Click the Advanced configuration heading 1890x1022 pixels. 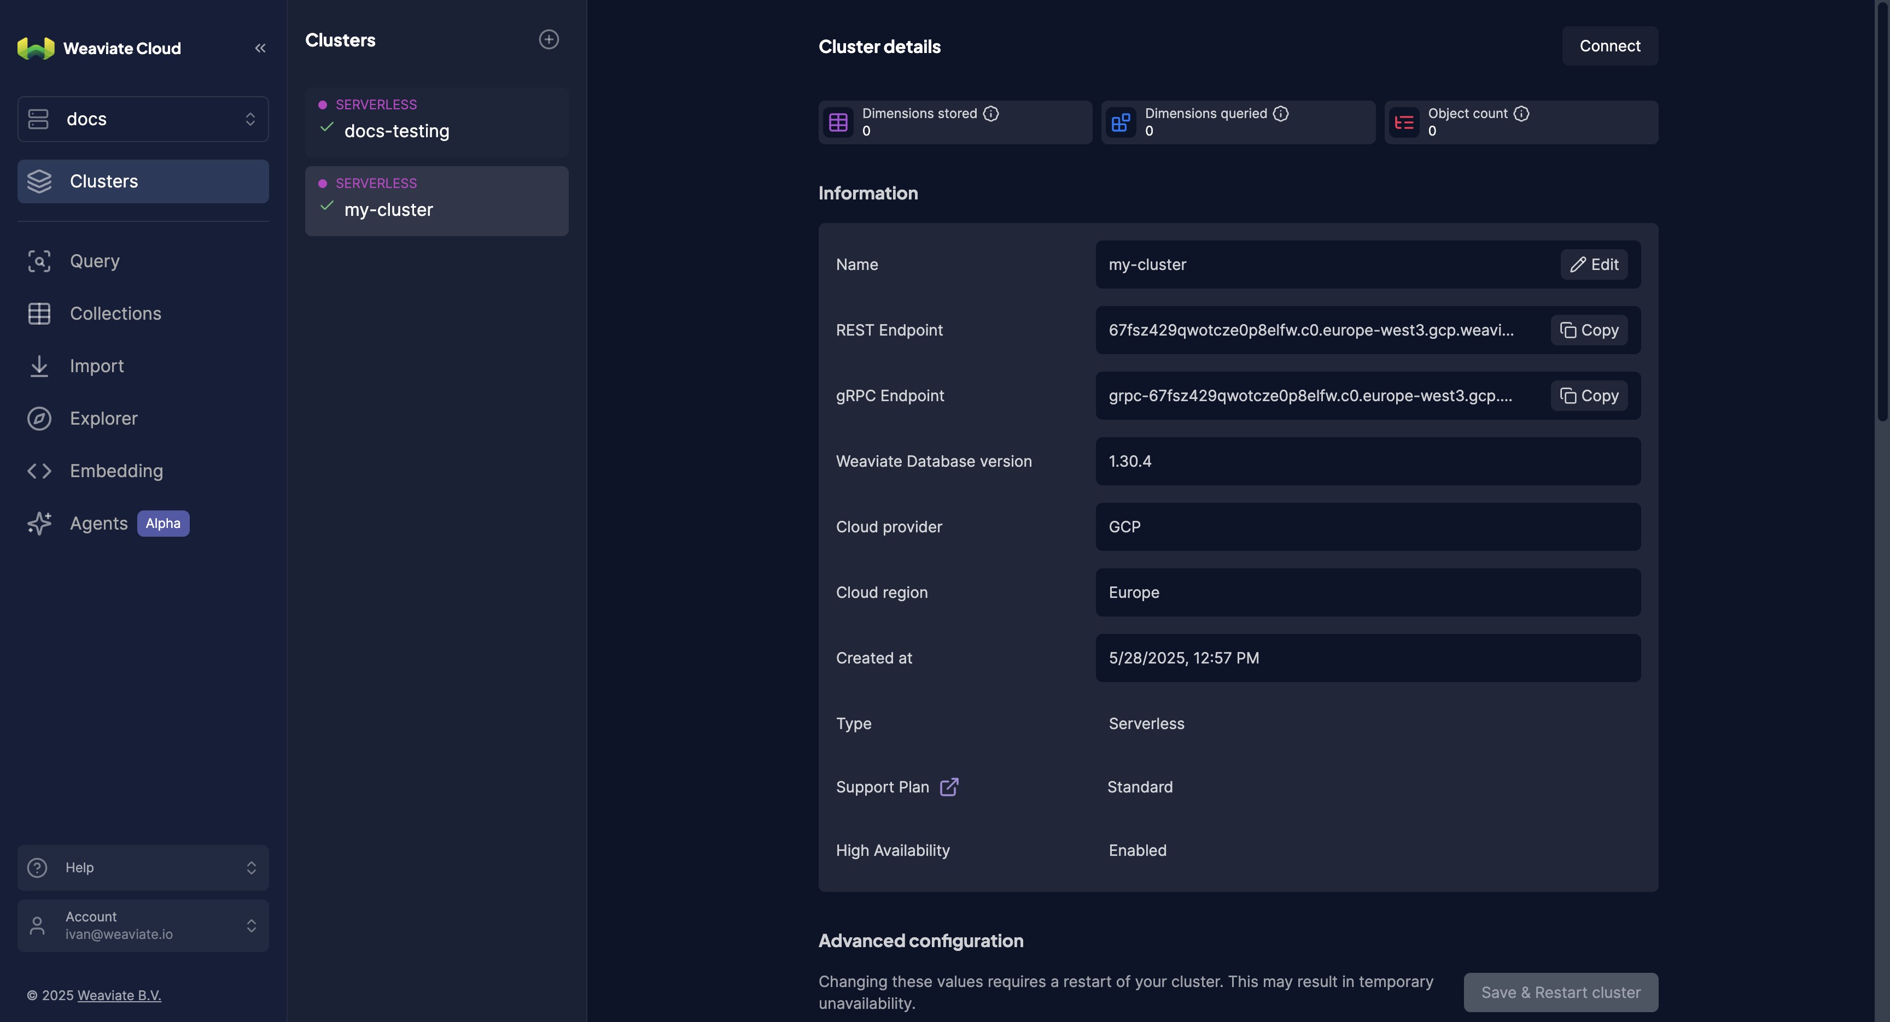(x=920, y=941)
